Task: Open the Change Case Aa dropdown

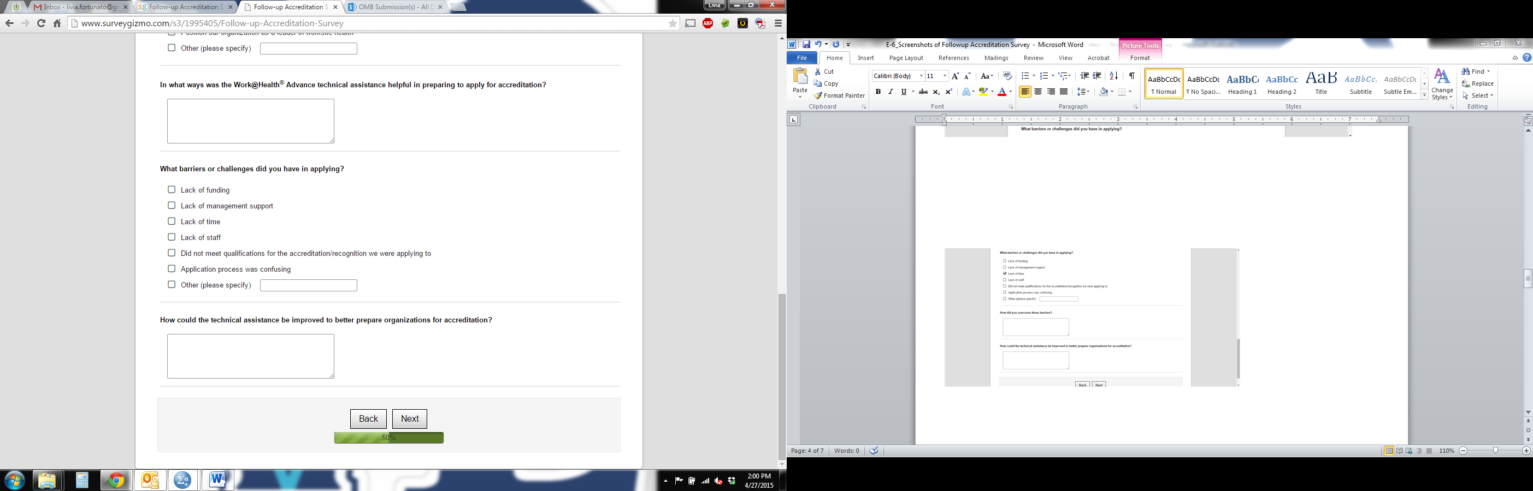Action: (x=987, y=76)
